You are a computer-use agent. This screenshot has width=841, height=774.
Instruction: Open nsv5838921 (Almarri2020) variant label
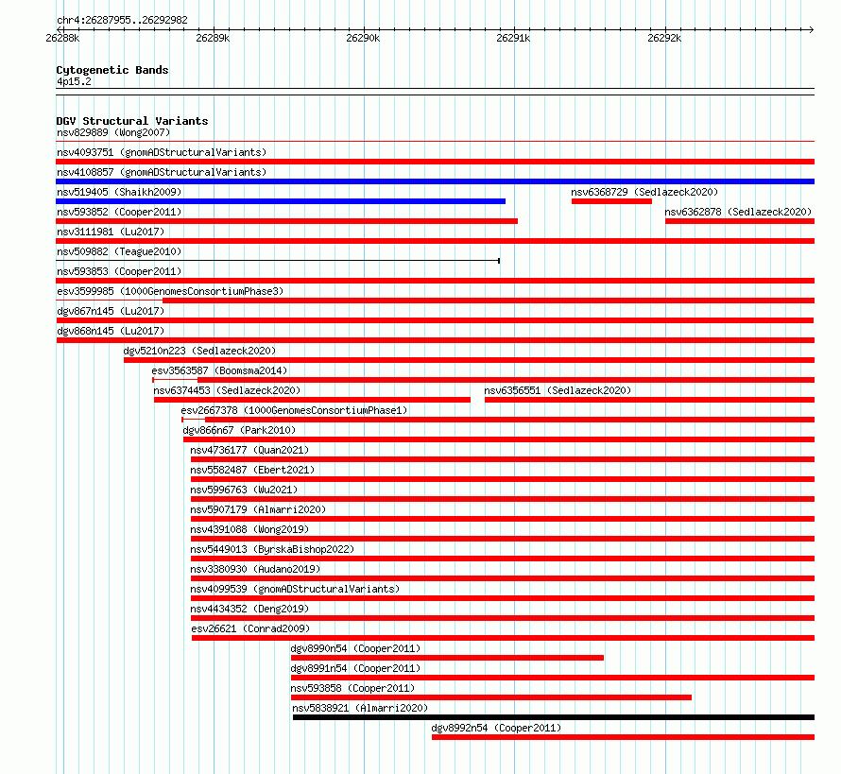360,708
